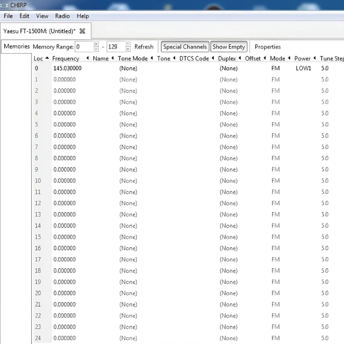344x344 pixels.
Task: Decrease the memory range start value
Action: (x=96, y=49)
